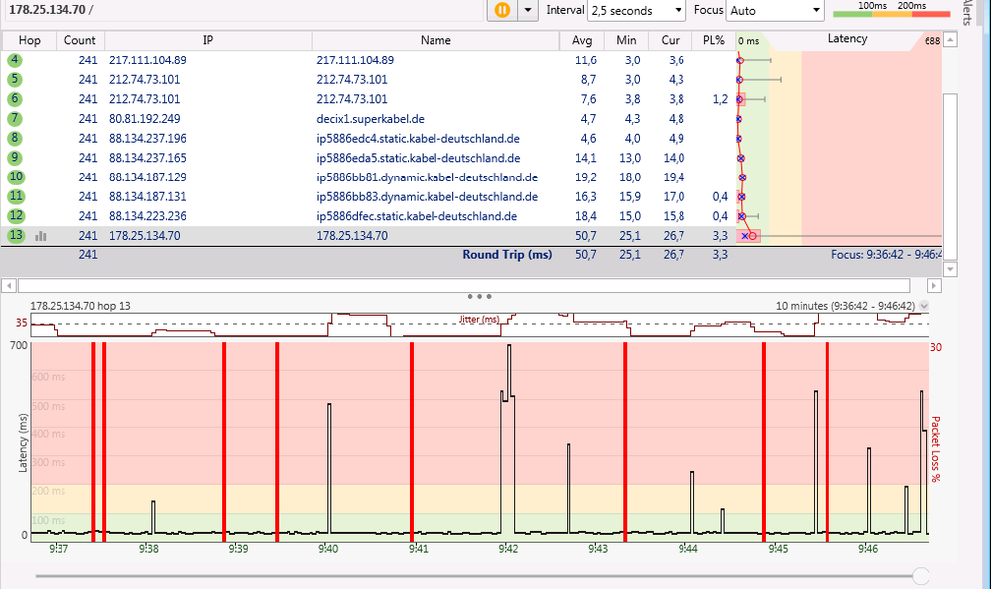Click the green hop 11 circle icon
991x589 pixels.
point(16,196)
